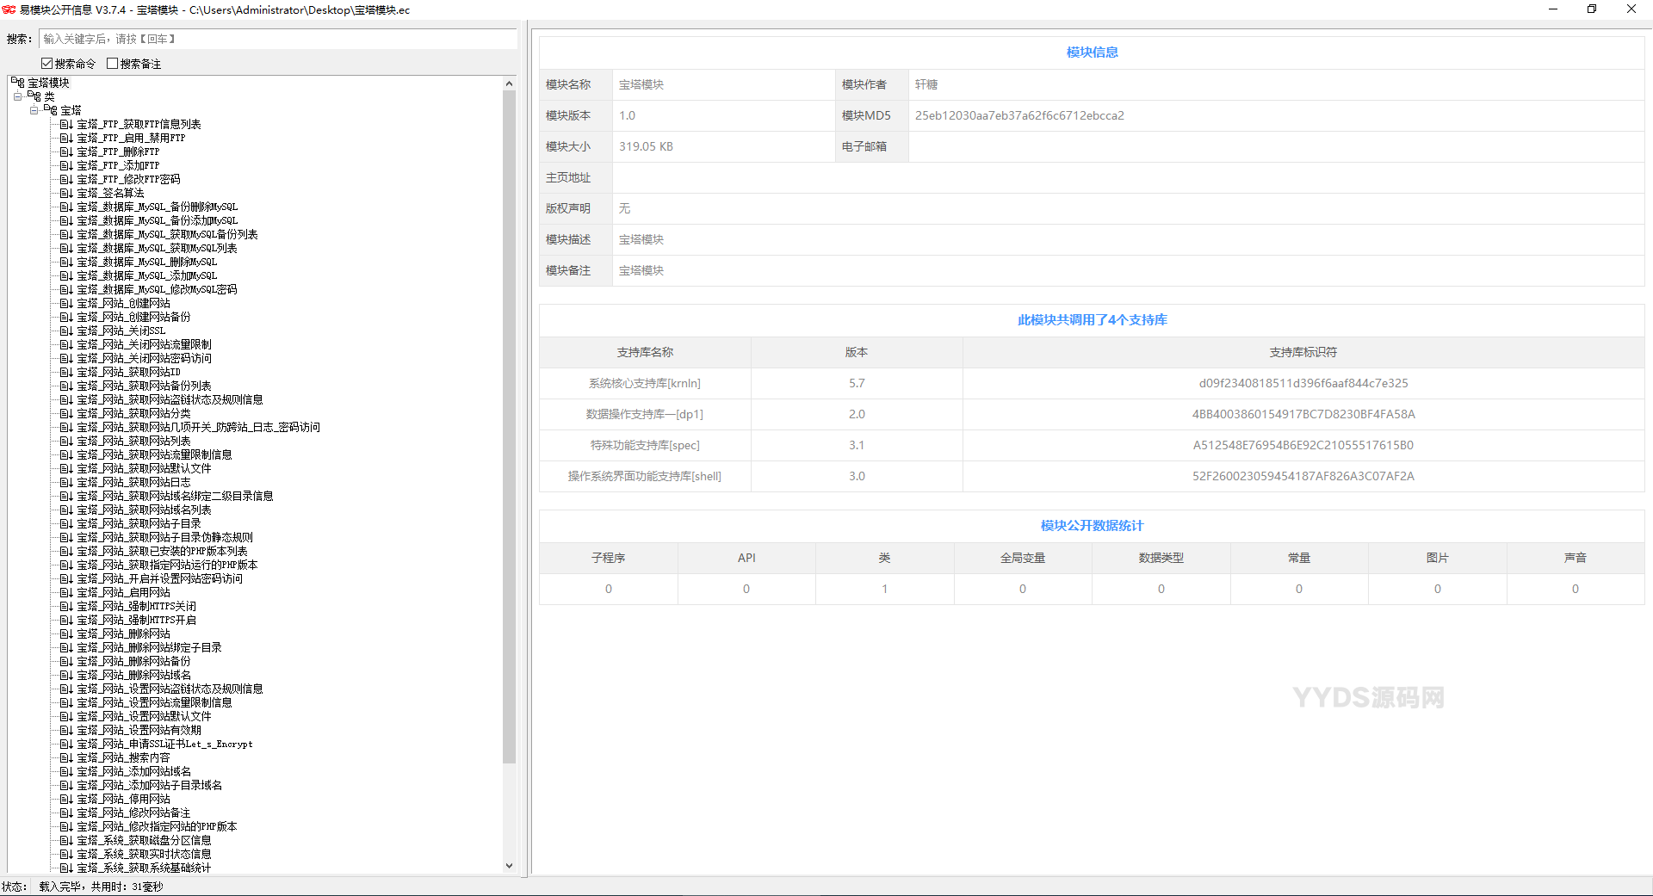Select 宝塔_数据库_MySQL_添加MySQL in the tree
Image resolution: width=1653 pixels, height=896 pixels.
click(x=146, y=276)
